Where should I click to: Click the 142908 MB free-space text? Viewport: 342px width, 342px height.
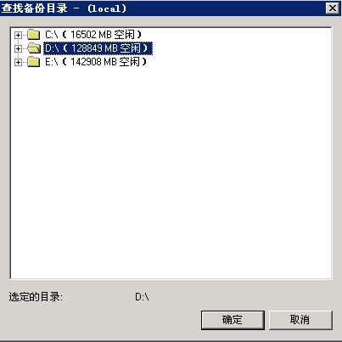click(x=93, y=62)
